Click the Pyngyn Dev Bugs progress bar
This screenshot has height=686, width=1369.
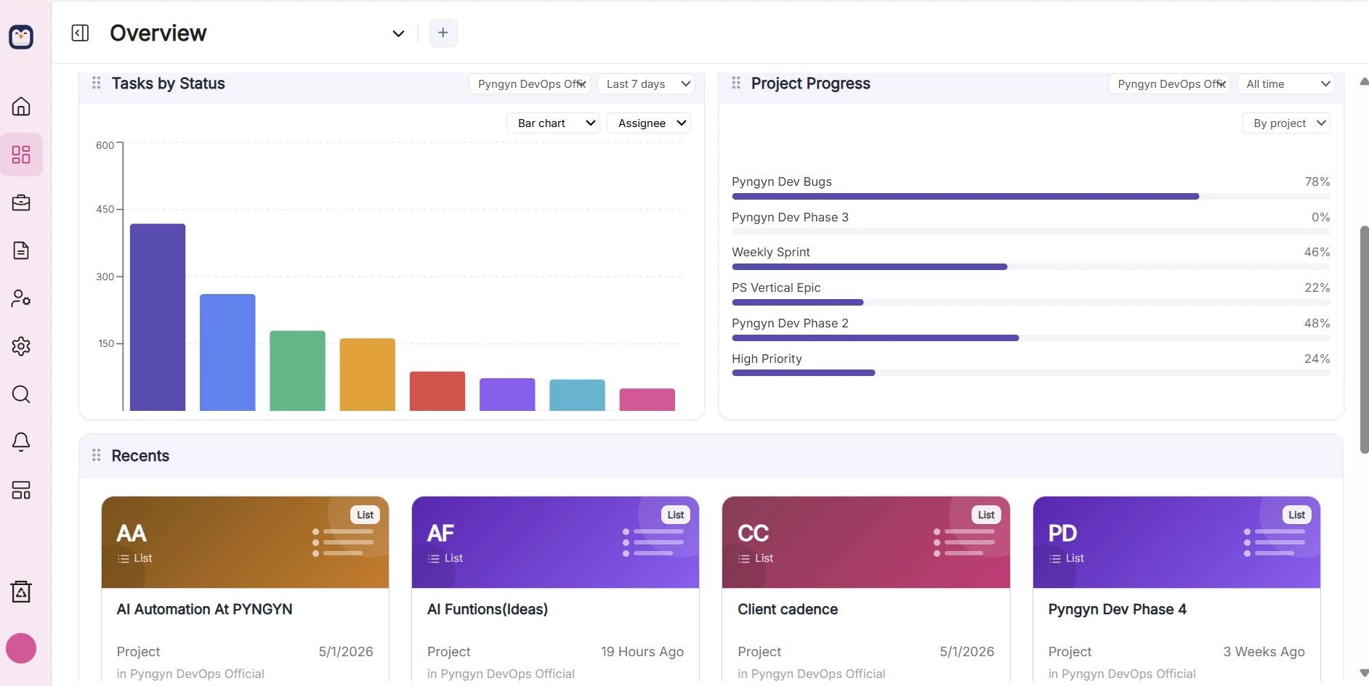click(x=1031, y=196)
